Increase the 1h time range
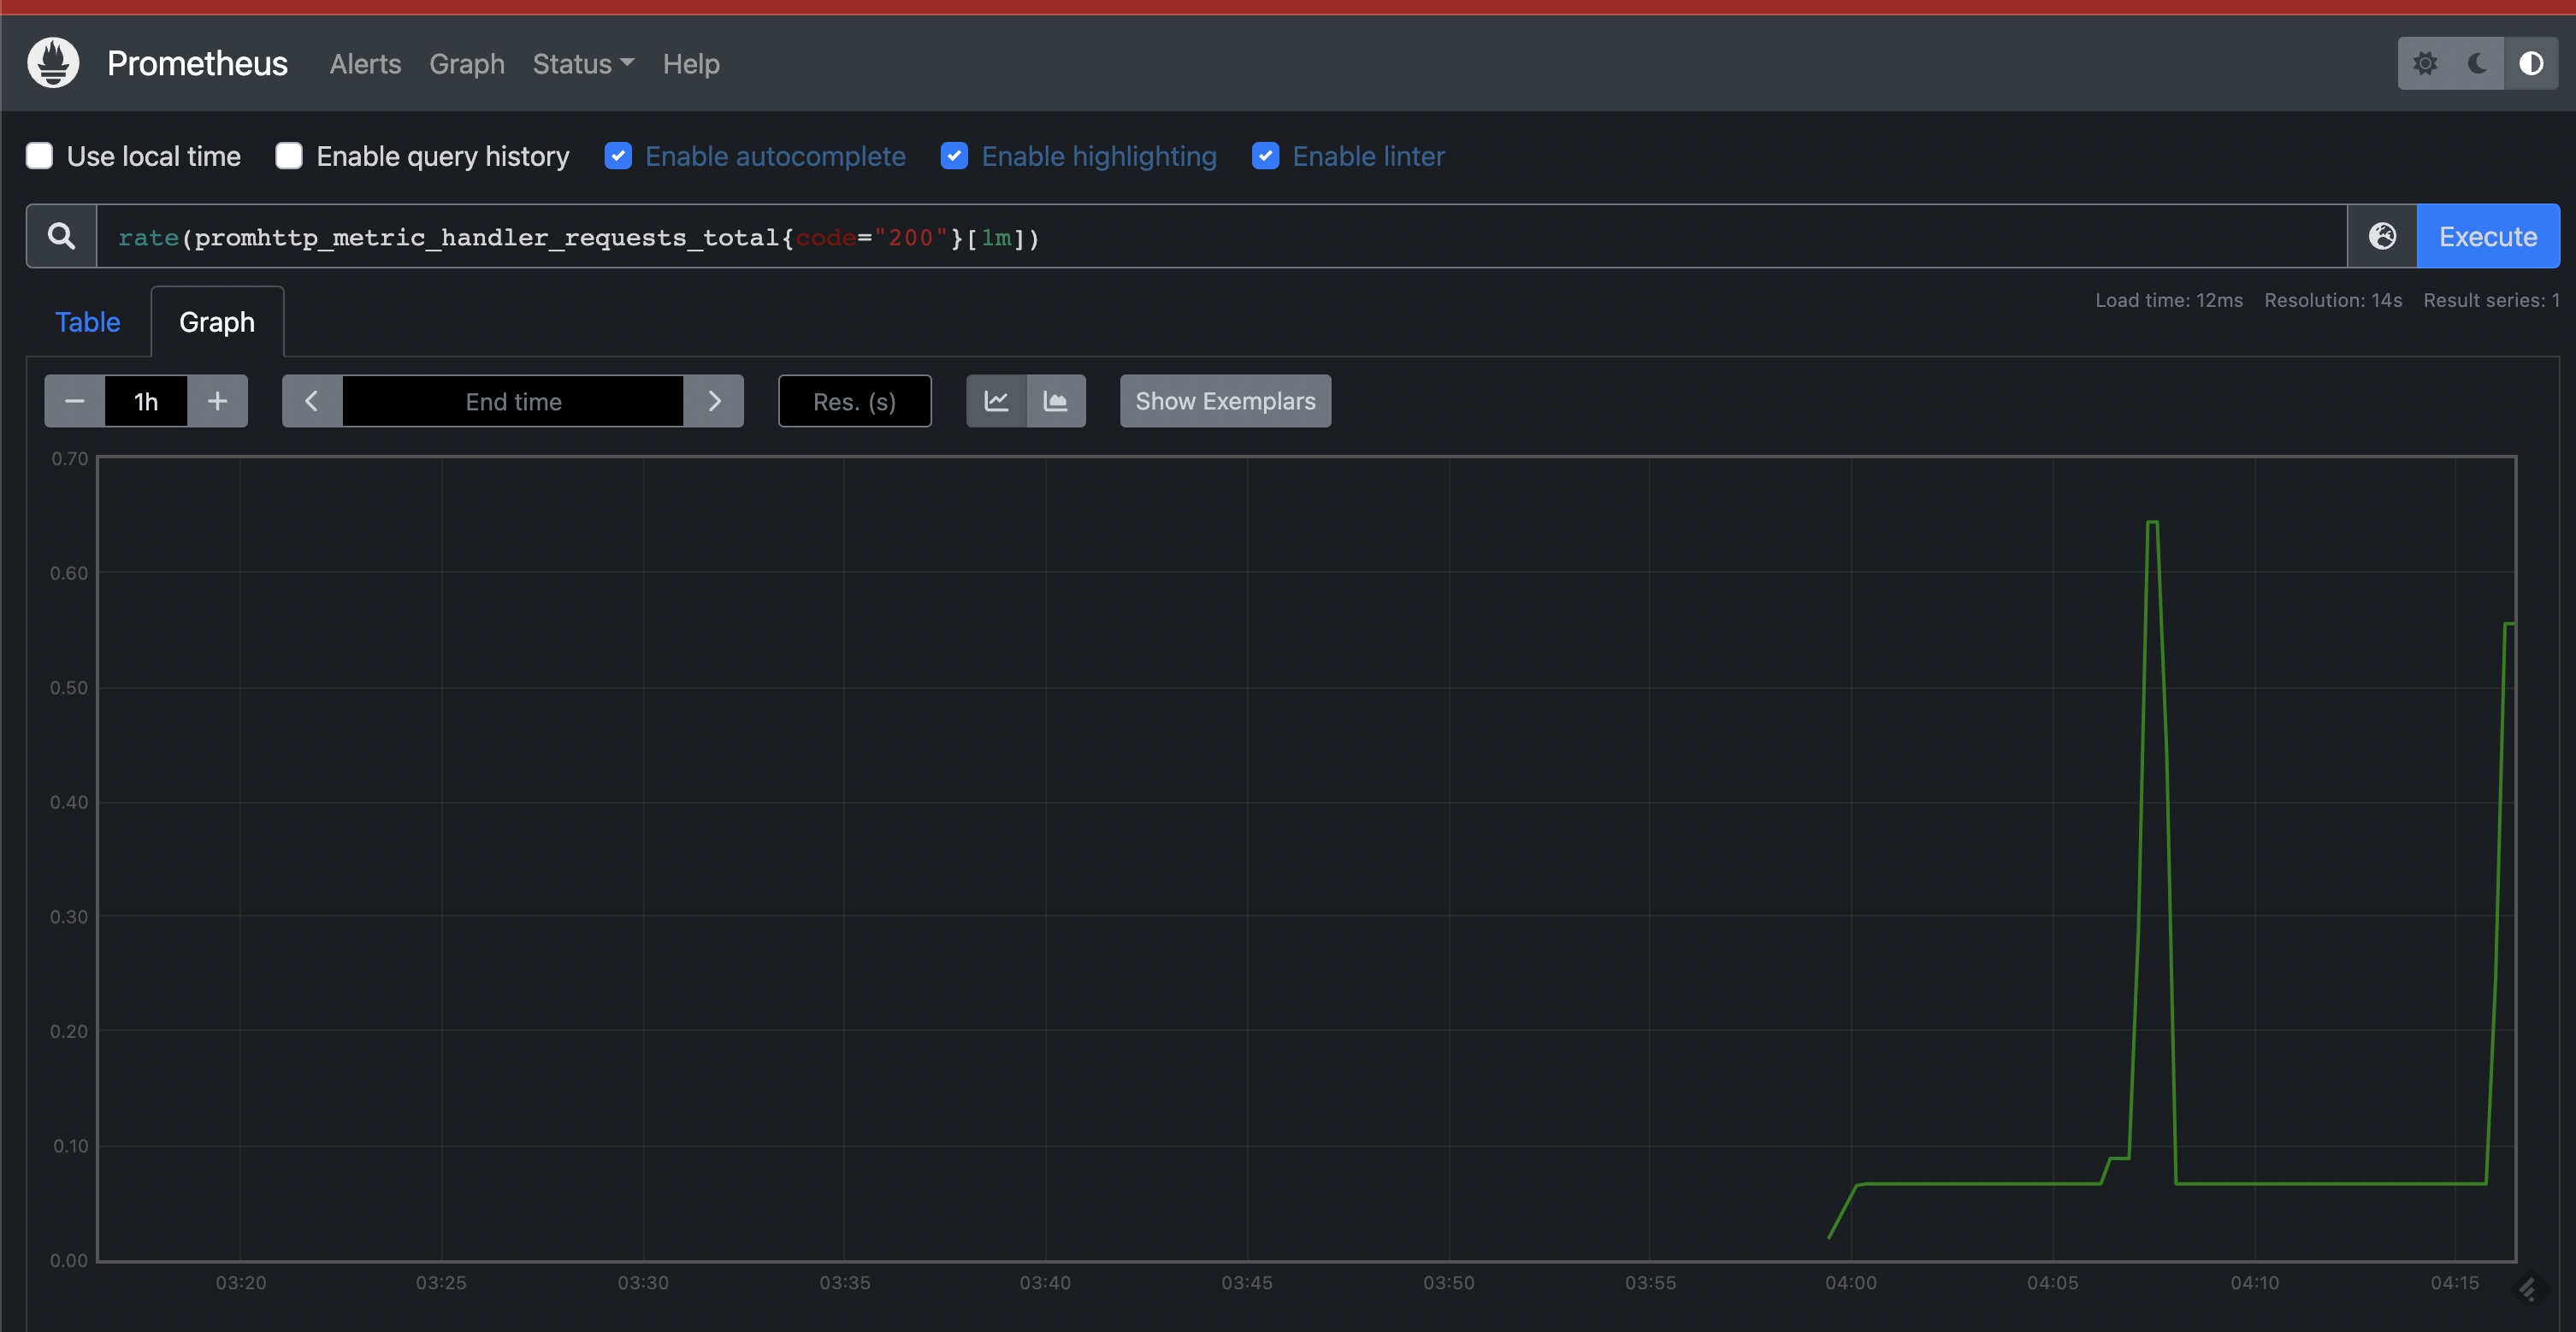This screenshot has height=1332, width=2576. (217, 401)
